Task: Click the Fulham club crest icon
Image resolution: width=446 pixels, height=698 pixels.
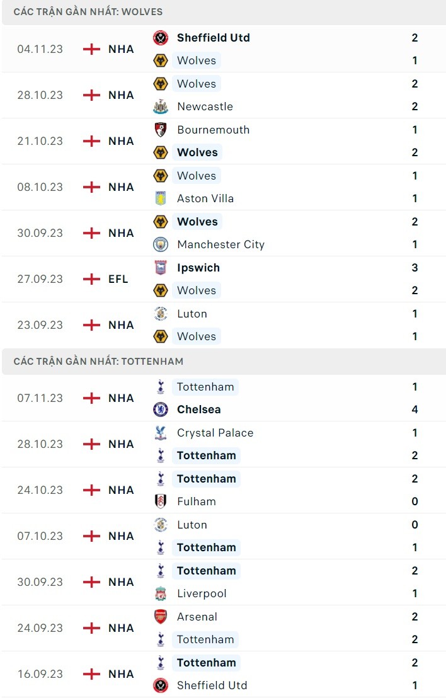Action: coord(161,501)
